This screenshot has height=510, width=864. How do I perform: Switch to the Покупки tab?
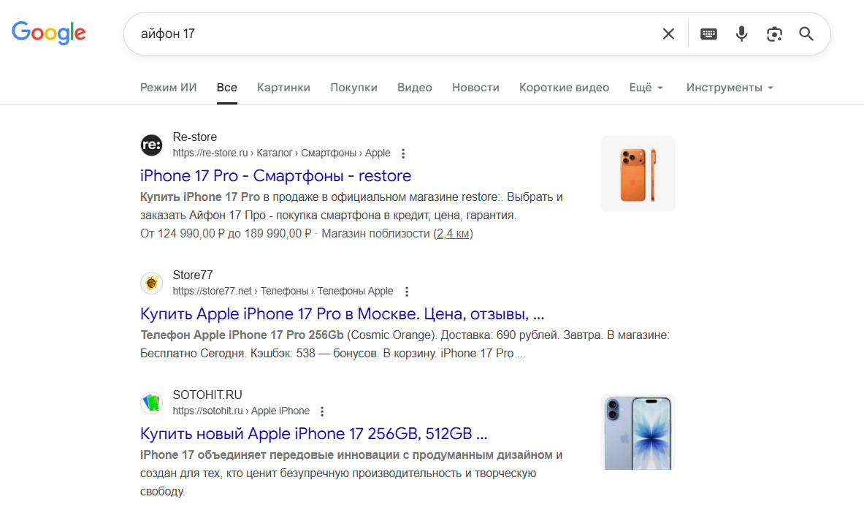pos(353,88)
